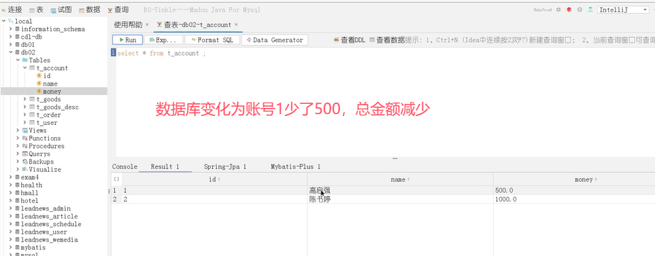Open the Spring-Jpa 1 tab
This screenshot has height=256, width=655.
point(225,167)
